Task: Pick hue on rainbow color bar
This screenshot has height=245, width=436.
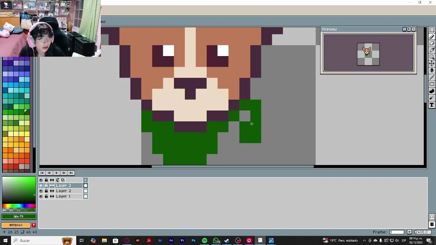Action: [19, 206]
